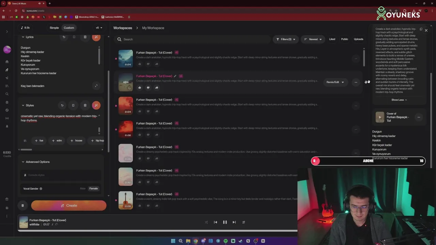Toggle the Liked filter

point(332,39)
